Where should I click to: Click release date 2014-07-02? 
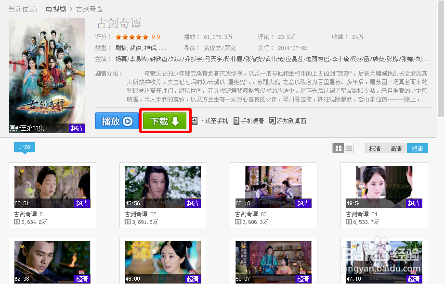292,48
